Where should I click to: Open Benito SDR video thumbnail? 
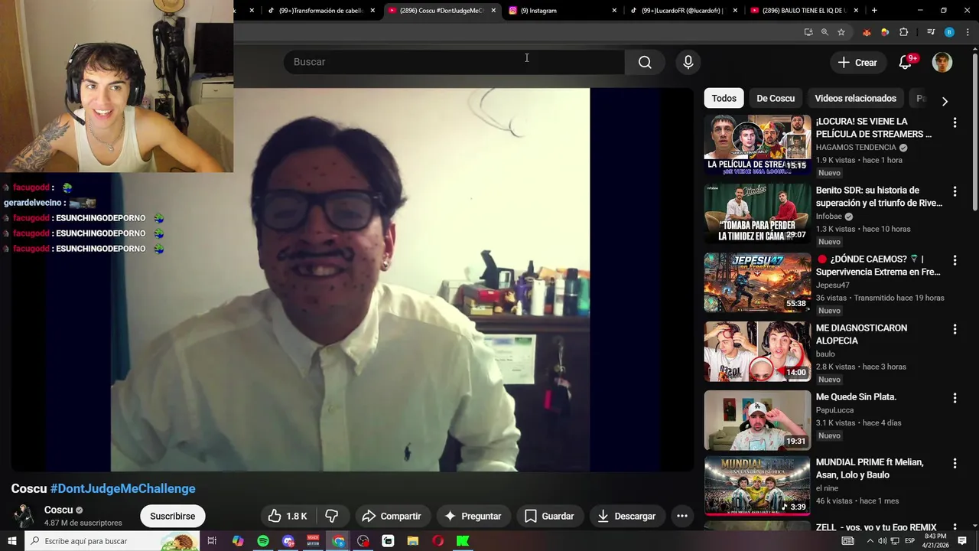click(757, 214)
